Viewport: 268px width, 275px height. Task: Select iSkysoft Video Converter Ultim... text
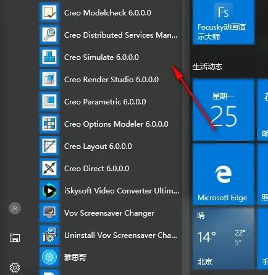click(122, 191)
